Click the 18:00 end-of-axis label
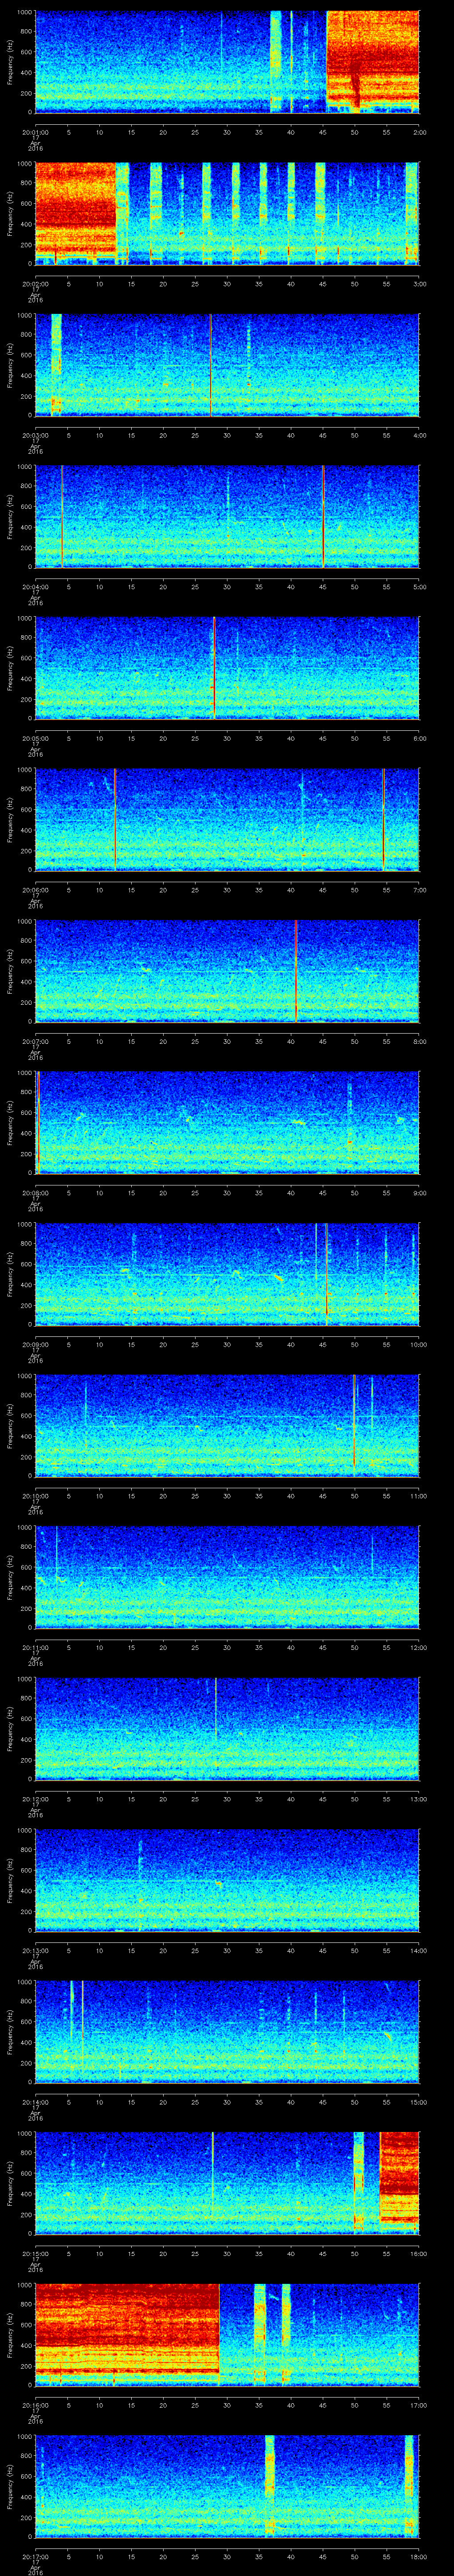The image size is (454, 2576). pyautogui.click(x=418, y=2556)
